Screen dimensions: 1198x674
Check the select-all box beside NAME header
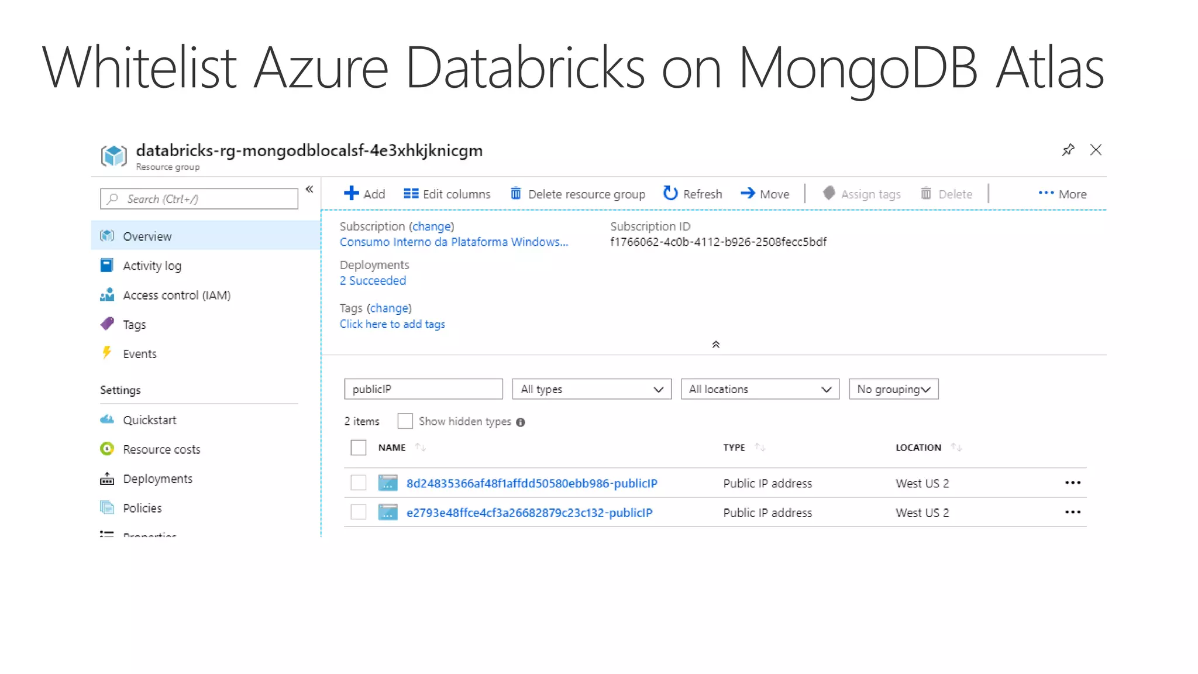(358, 448)
